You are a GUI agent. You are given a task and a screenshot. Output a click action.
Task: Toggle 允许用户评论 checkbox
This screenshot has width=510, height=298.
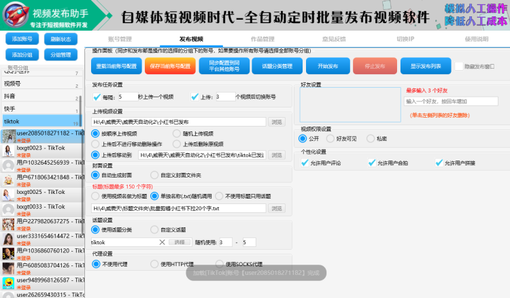305,163
